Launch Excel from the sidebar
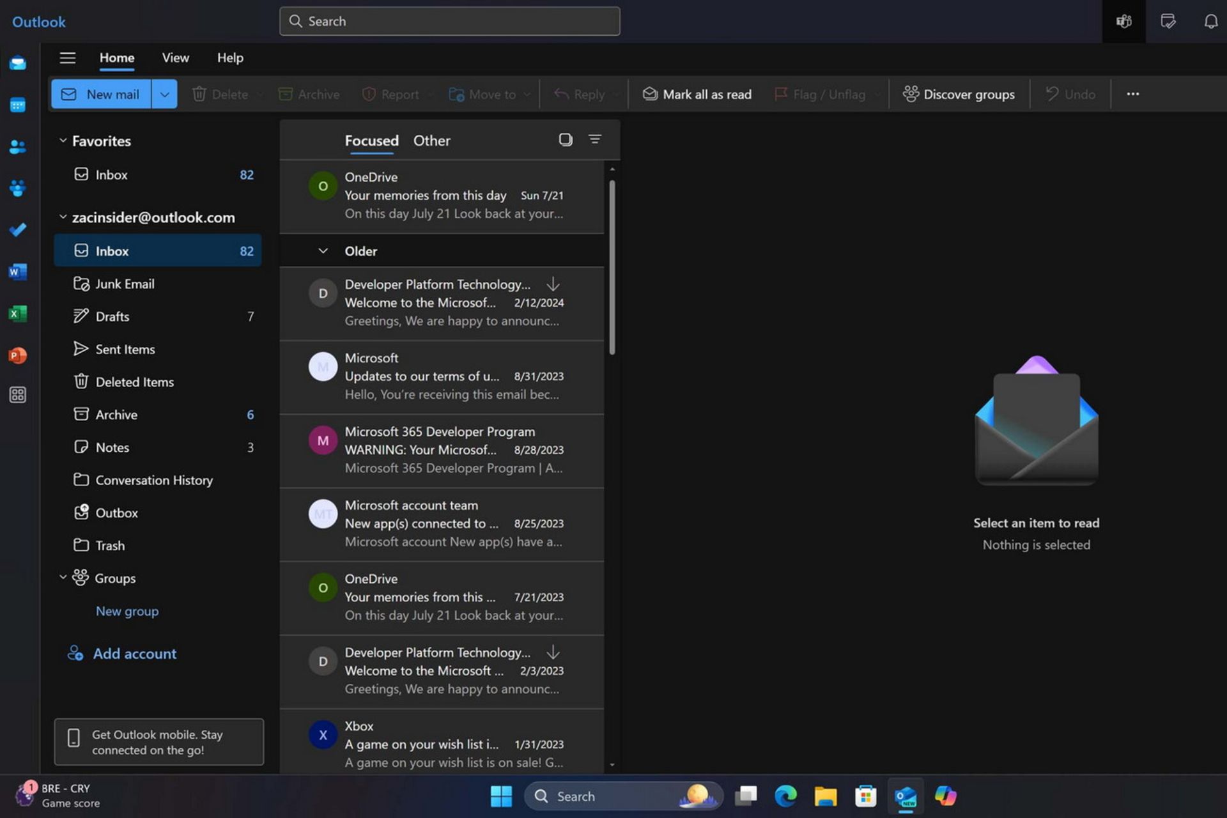The height and width of the screenshot is (818, 1227). (x=18, y=313)
